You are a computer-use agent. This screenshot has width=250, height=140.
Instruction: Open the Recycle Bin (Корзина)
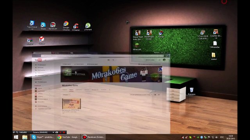[191, 91]
